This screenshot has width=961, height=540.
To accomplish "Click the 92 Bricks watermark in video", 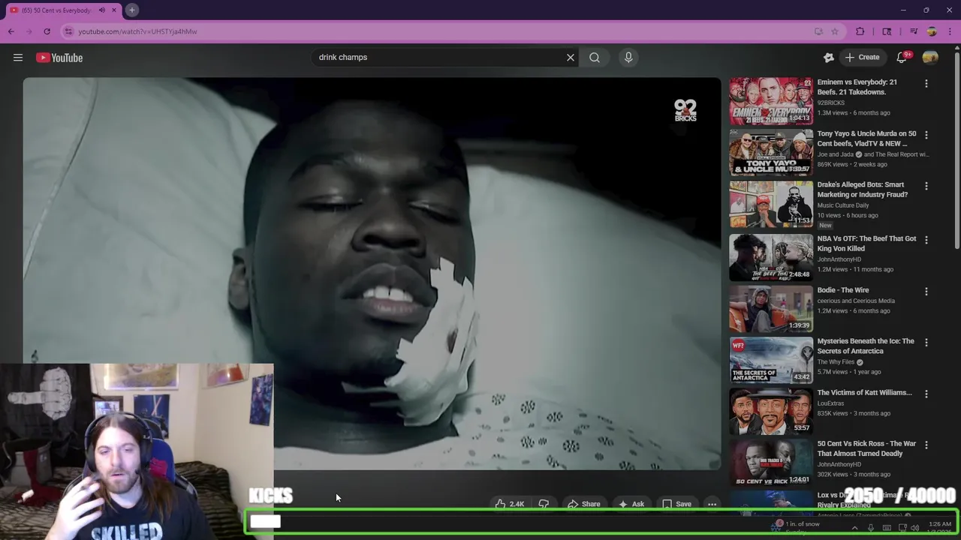I will click(x=685, y=111).
